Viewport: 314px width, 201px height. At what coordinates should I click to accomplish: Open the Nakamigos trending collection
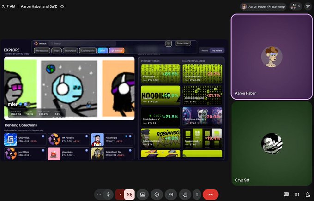[x=112, y=139]
